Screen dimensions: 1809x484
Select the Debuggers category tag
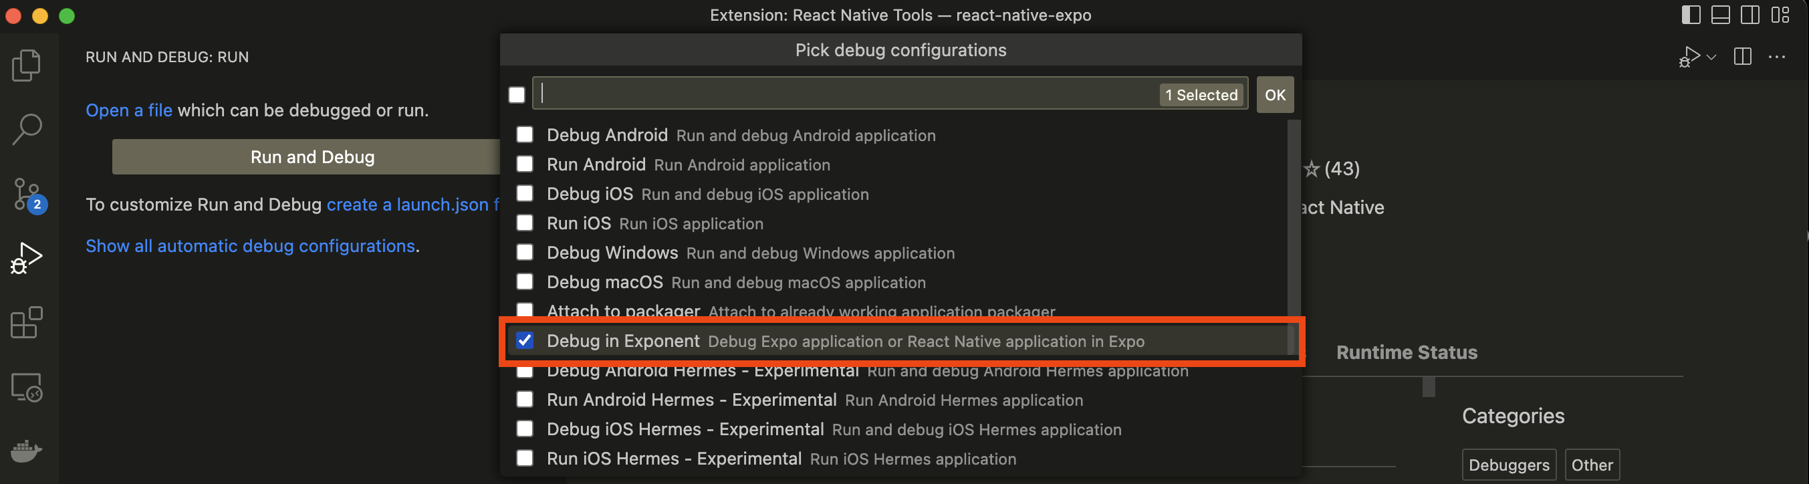click(x=1508, y=465)
